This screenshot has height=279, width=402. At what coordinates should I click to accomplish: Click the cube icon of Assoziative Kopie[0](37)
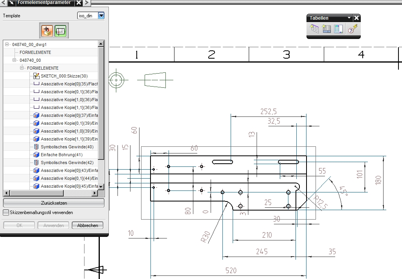click(x=37, y=115)
